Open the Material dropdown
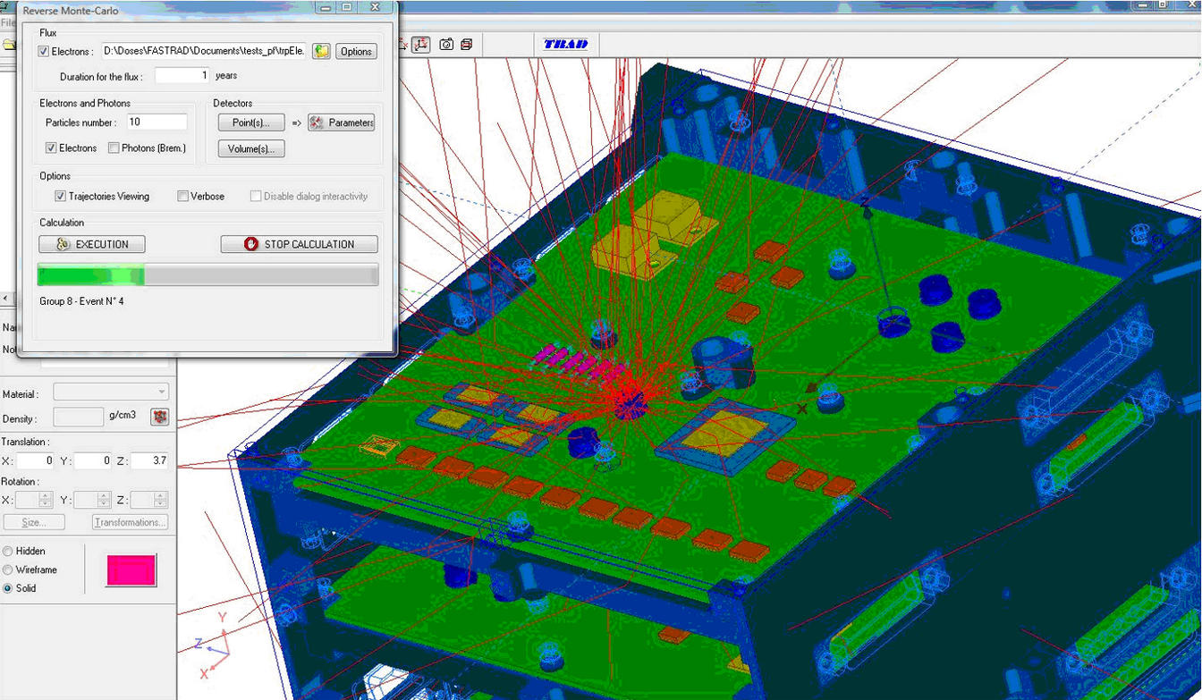The width and height of the screenshot is (1202, 700). (111, 392)
